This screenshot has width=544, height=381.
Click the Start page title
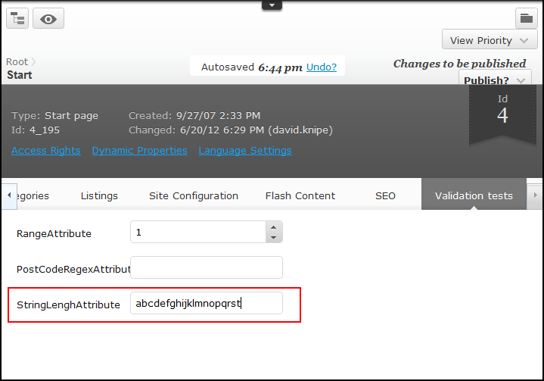pyautogui.click(x=20, y=75)
